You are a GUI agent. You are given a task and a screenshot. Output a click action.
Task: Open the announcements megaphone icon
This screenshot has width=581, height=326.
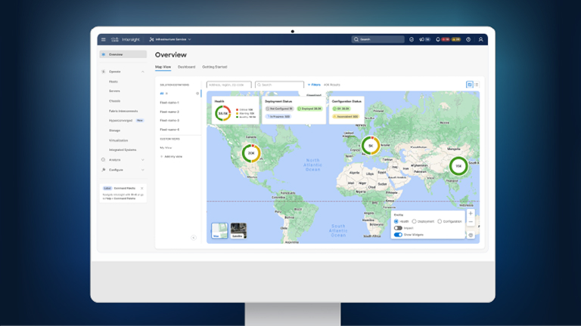click(x=421, y=39)
